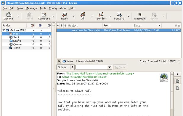Click the sender address in From header

tap(100, 74)
